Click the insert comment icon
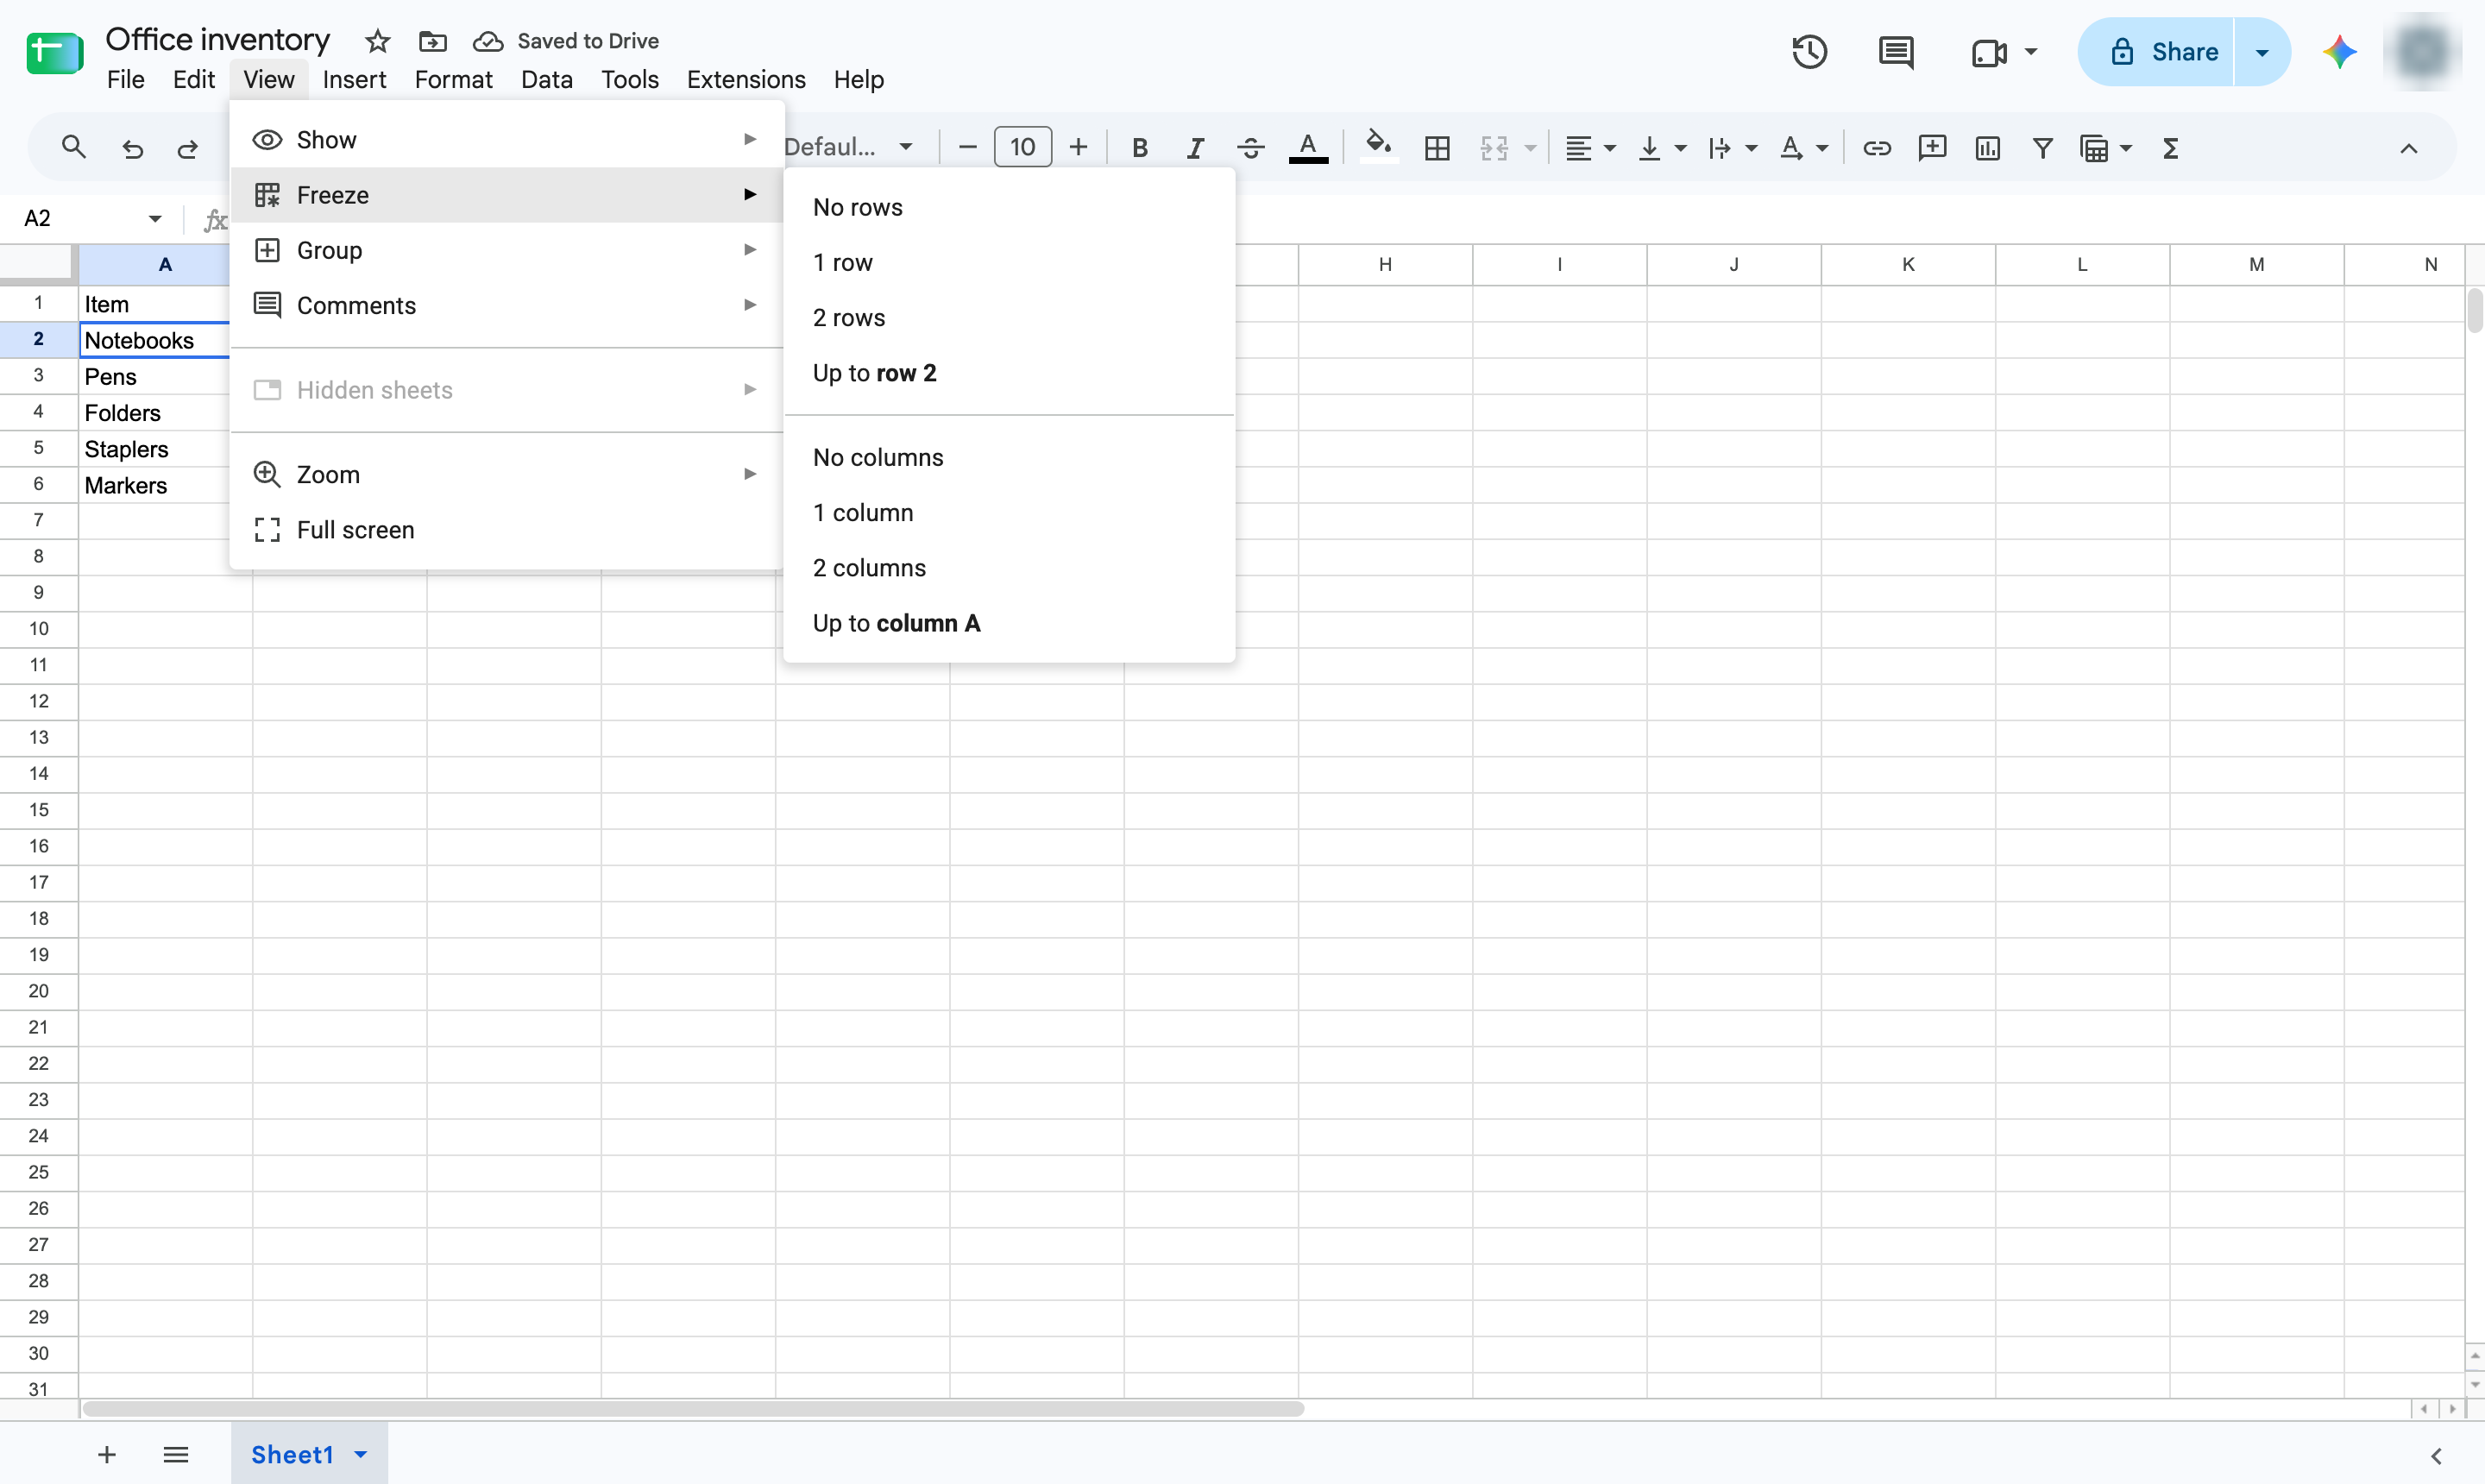 1932,148
